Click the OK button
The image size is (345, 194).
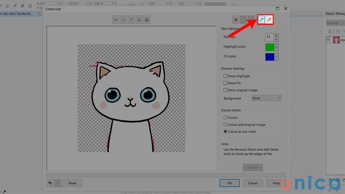tap(230, 183)
